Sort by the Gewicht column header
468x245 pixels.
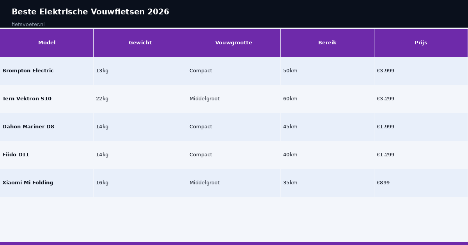coord(140,43)
